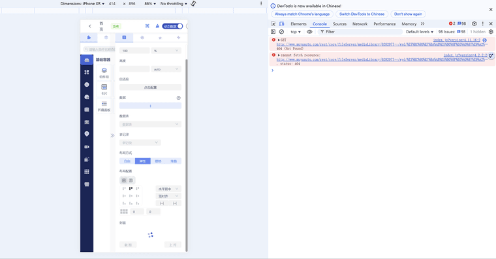Select the second layout direction toggle under 布局配置
This screenshot has height=259, width=496.
click(131, 180)
